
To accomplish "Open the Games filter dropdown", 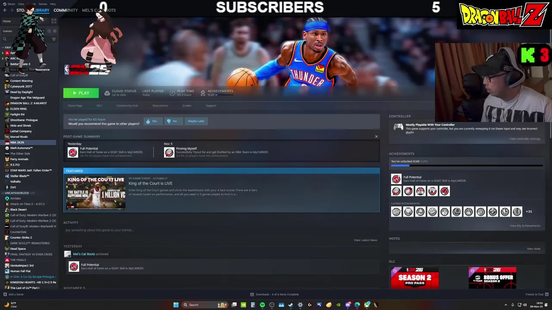I will click(x=22, y=31).
